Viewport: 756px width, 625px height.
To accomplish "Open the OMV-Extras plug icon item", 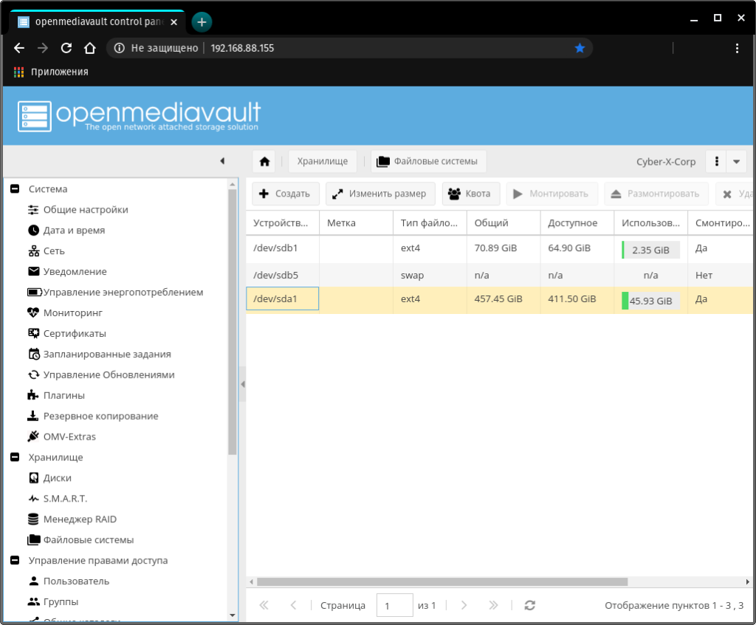I will (x=33, y=437).
